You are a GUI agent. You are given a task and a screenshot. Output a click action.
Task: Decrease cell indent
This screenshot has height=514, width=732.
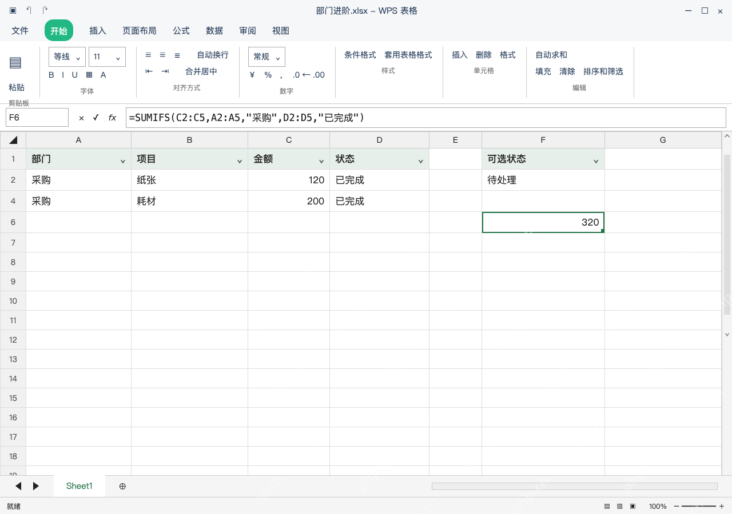click(x=149, y=71)
